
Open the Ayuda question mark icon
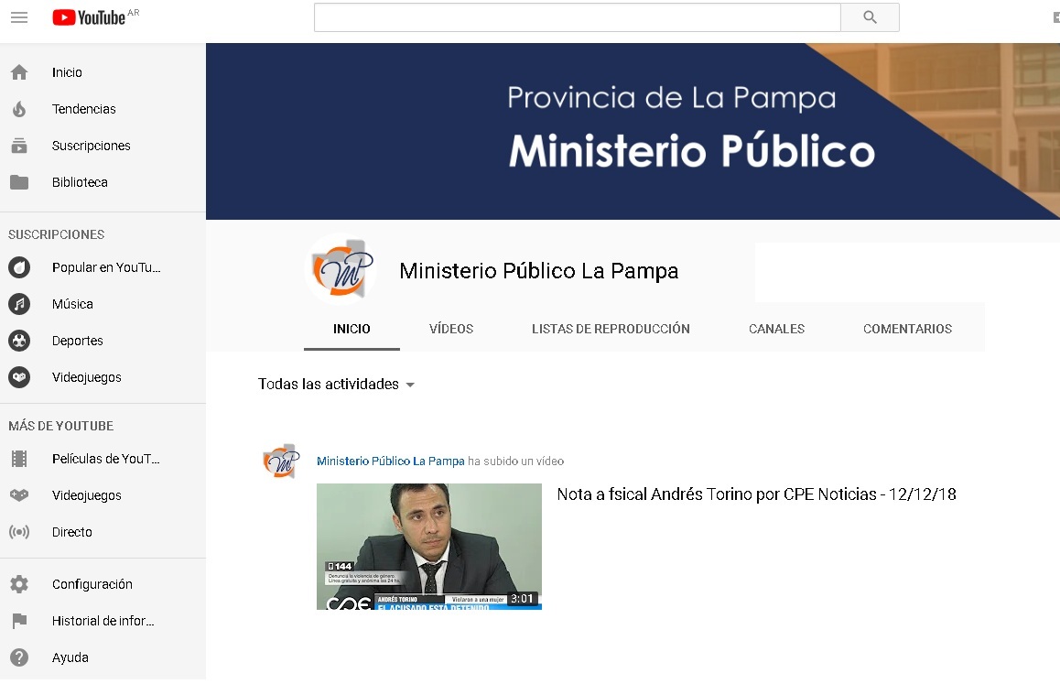point(19,657)
